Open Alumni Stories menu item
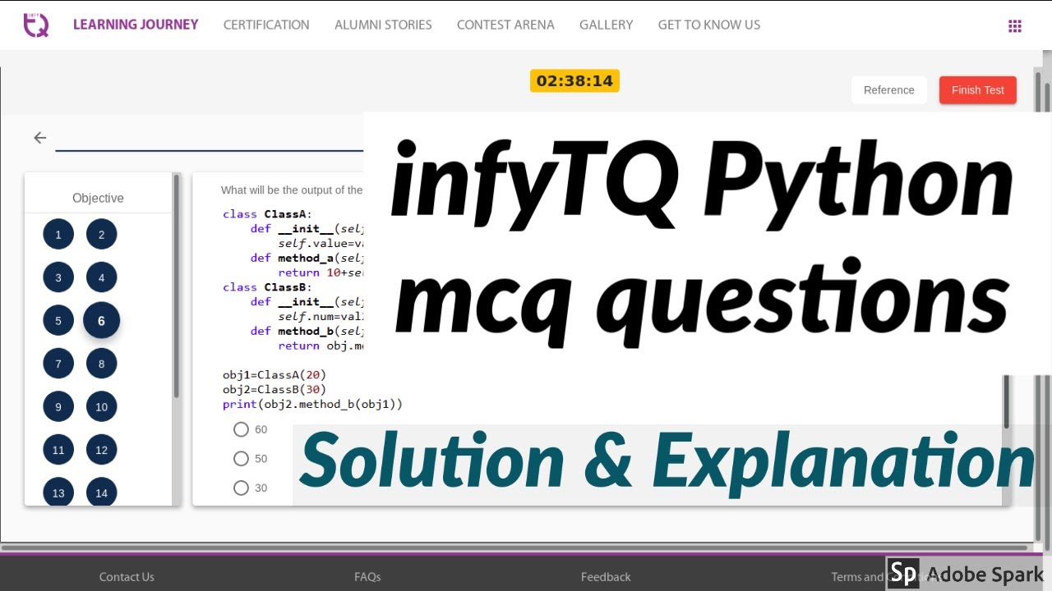 [383, 25]
